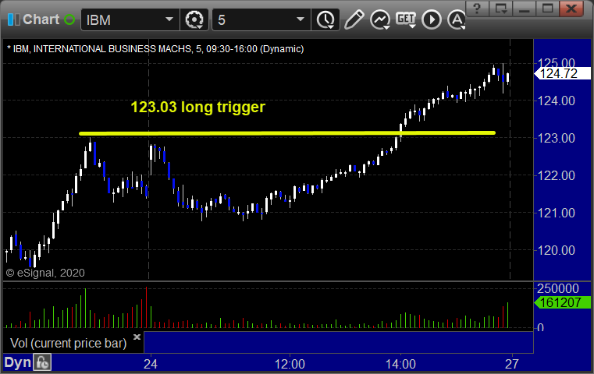The width and height of the screenshot is (594, 374).
Task: Click the circled A alert icon
Action: point(457,19)
